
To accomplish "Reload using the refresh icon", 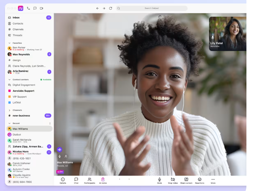I will point(110,8).
